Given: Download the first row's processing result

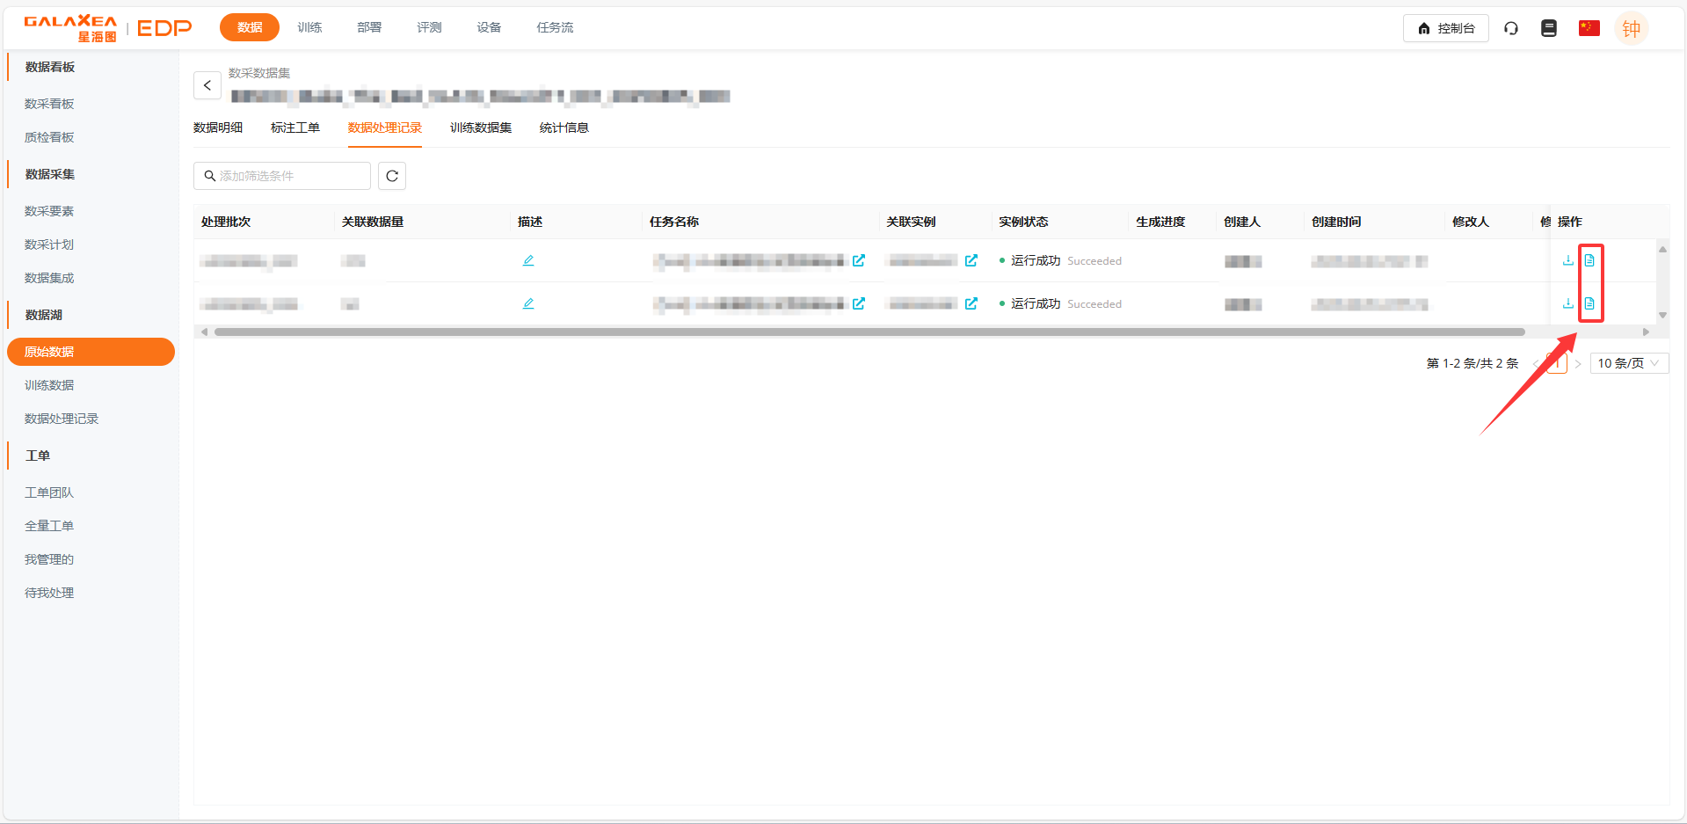Looking at the screenshot, I should click(1567, 260).
